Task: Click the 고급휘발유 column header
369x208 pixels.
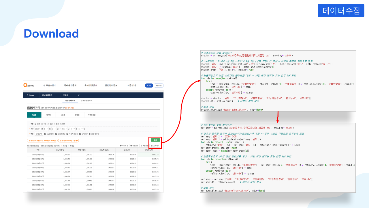Action: 60,150
